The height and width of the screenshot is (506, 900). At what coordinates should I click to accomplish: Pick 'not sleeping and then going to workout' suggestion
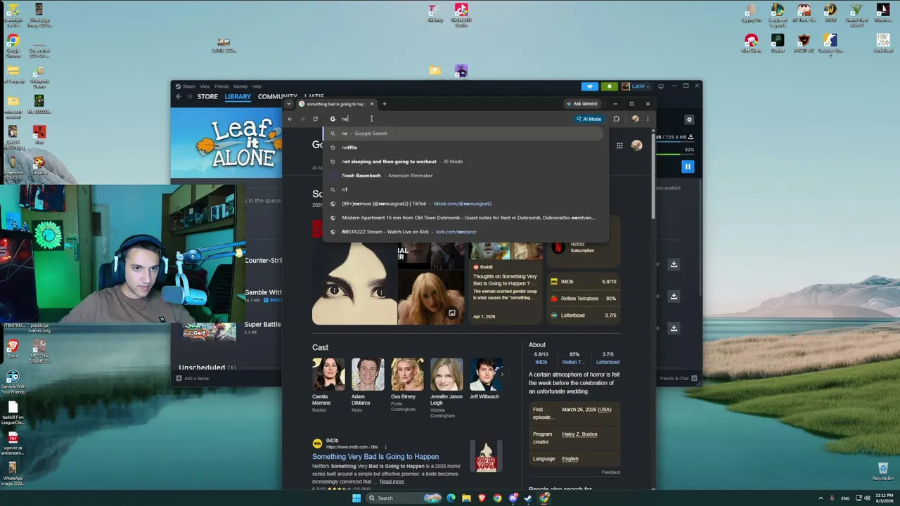[465, 162]
